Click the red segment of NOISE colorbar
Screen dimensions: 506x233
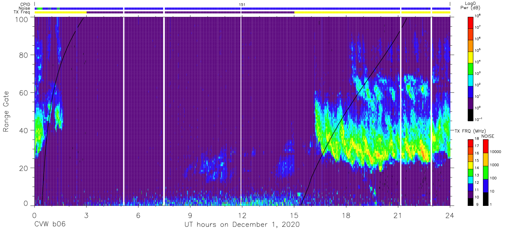[x=486, y=146]
